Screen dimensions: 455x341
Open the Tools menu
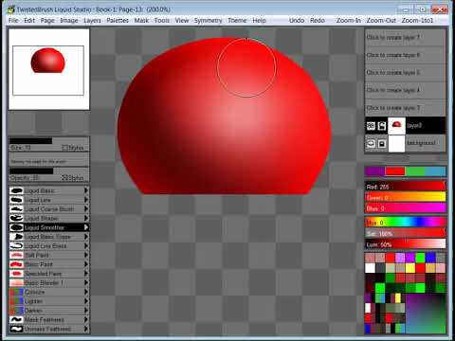click(162, 21)
